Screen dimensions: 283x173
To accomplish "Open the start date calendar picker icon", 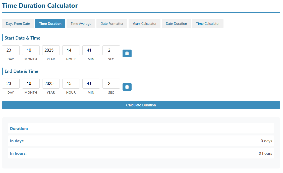I will click(127, 53).
